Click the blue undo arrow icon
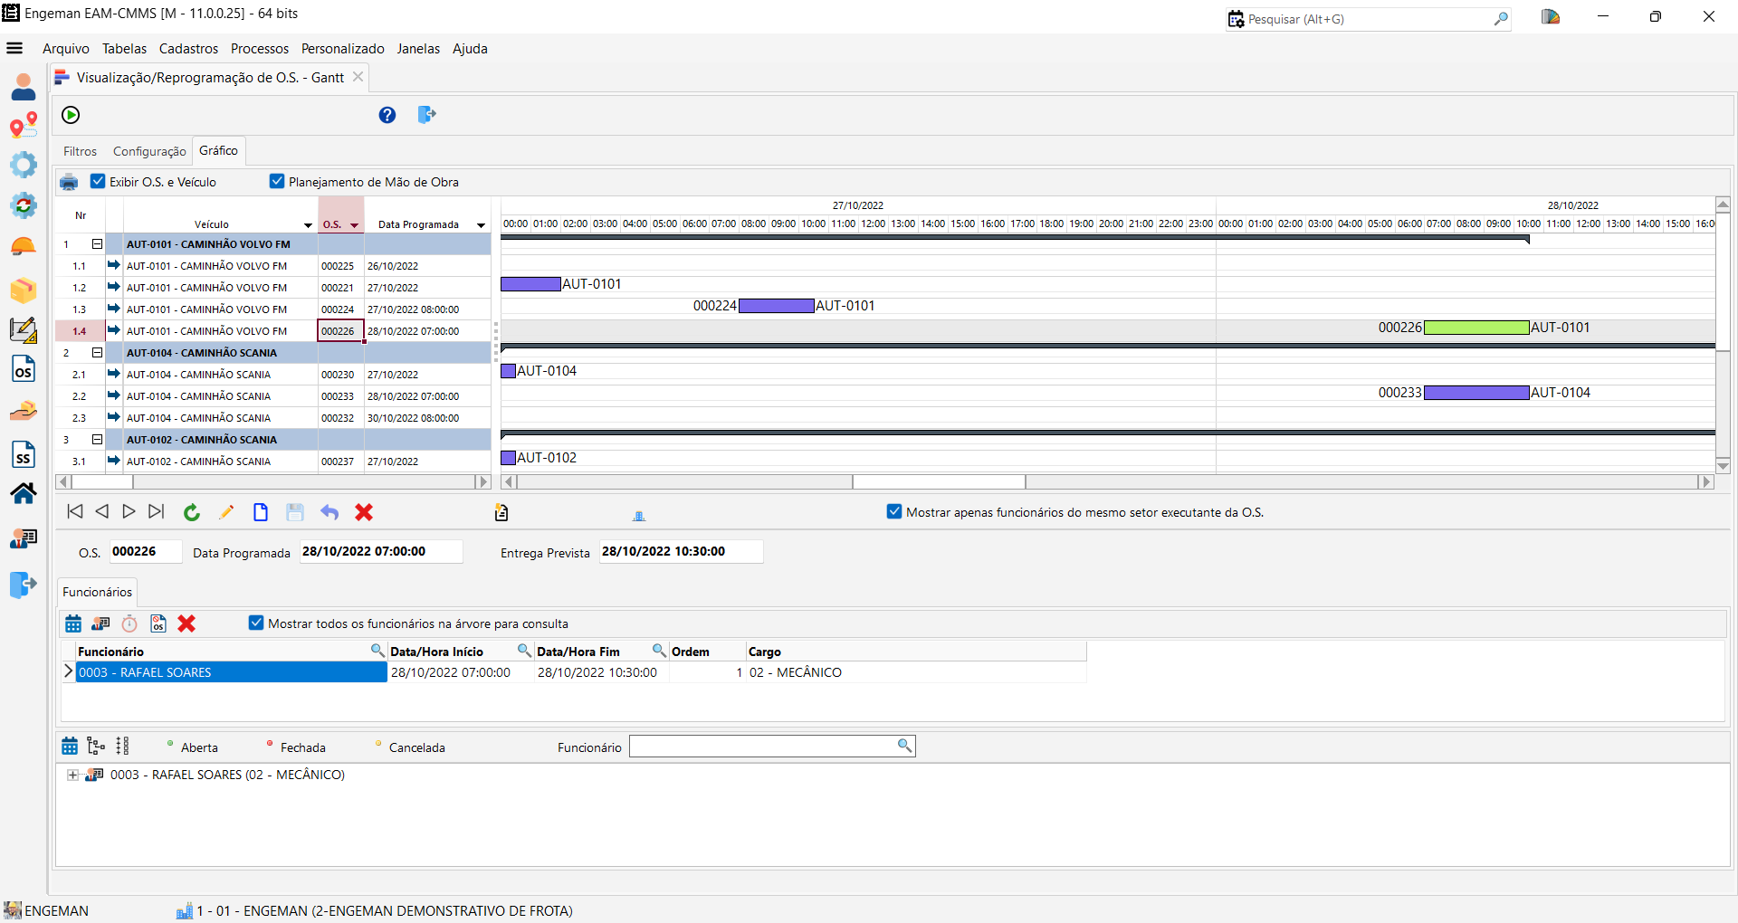The height and width of the screenshot is (923, 1738). click(329, 513)
